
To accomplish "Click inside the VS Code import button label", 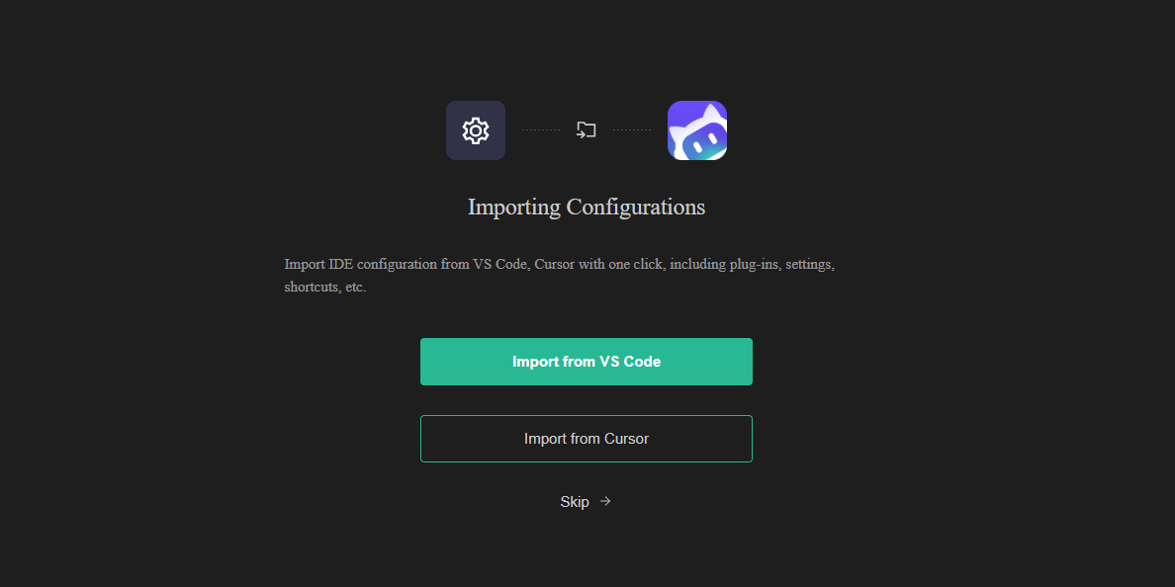I will (587, 362).
